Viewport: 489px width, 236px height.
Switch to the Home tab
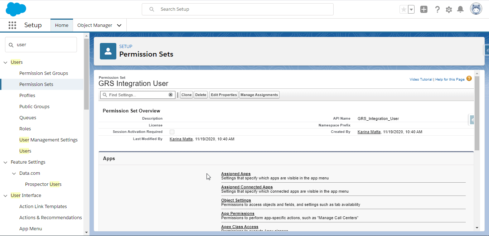62,25
